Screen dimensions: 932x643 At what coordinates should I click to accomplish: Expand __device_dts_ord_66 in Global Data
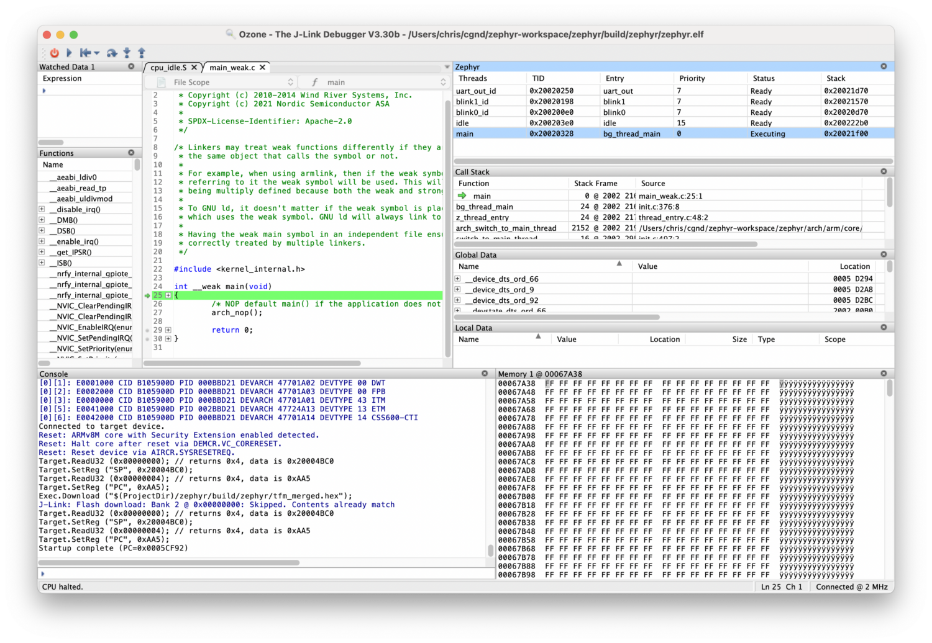pos(457,279)
